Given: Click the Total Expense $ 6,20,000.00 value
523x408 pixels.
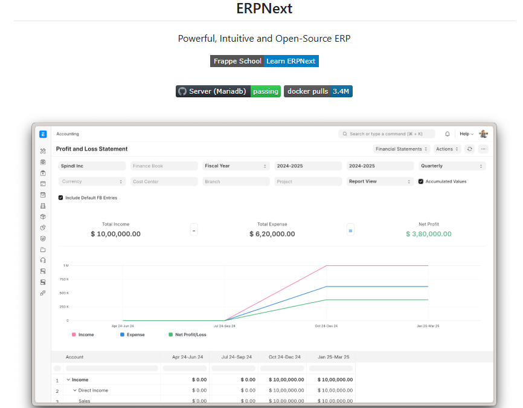Looking at the screenshot, I should pos(272,234).
